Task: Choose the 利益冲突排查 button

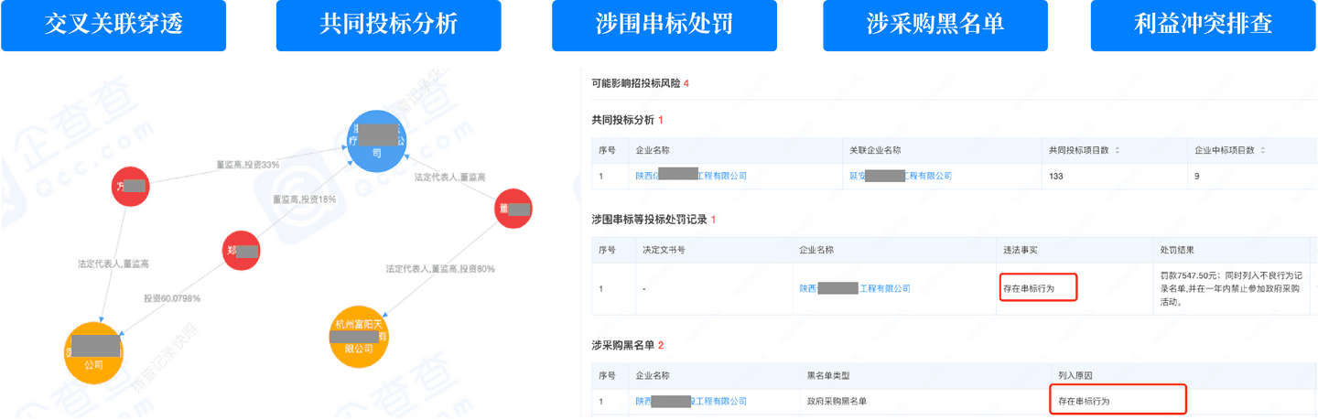Action: click(x=1204, y=26)
